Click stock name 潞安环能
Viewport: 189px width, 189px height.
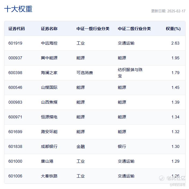[49, 132]
